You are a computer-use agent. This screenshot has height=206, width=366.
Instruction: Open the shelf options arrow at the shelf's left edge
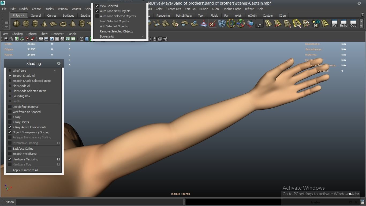click(7, 27)
